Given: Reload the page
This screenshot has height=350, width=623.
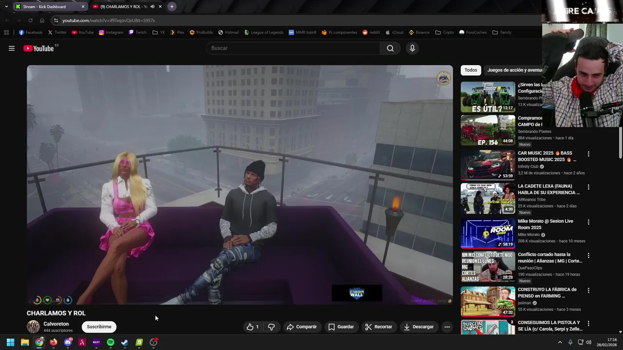Looking at the screenshot, I should click(30, 20).
